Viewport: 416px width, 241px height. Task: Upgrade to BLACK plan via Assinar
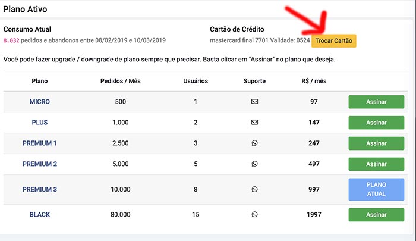click(x=376, y=215)
